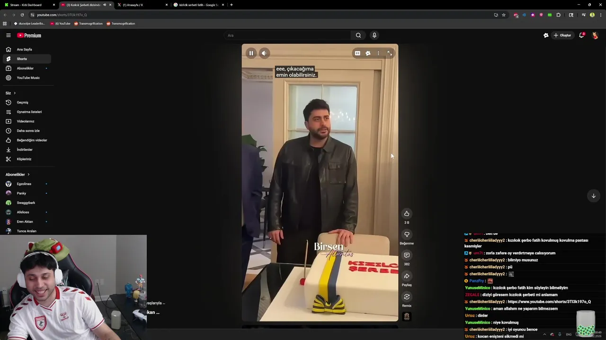Screen dimensions: 606x340
Task: Open Beğendiğim videolar list
Action: coord(27,140)
